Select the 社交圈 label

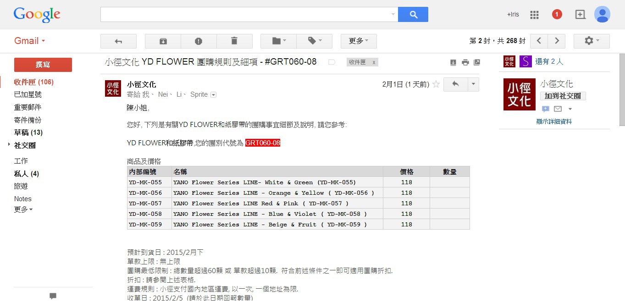[x=25, y=145]
